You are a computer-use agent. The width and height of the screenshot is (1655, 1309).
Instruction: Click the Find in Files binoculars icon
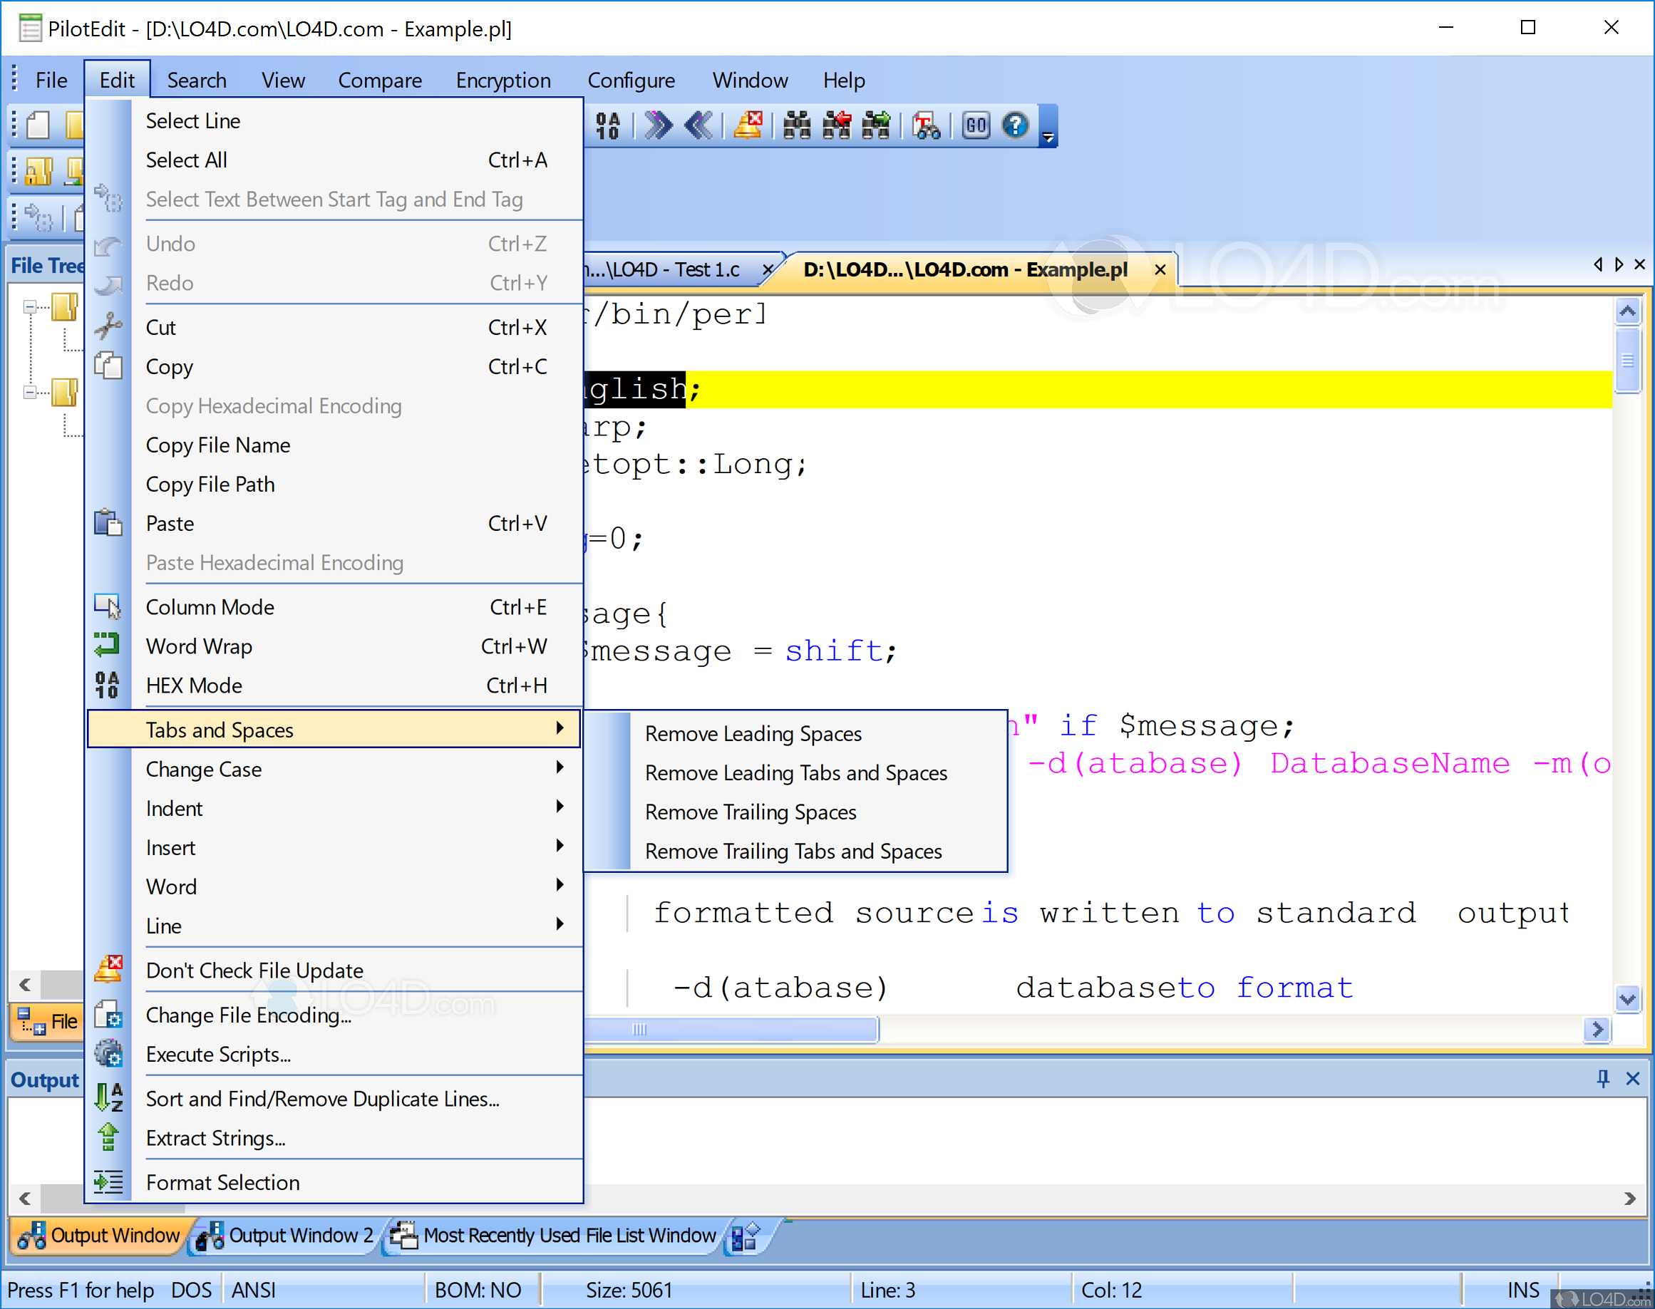pos(796,125)
